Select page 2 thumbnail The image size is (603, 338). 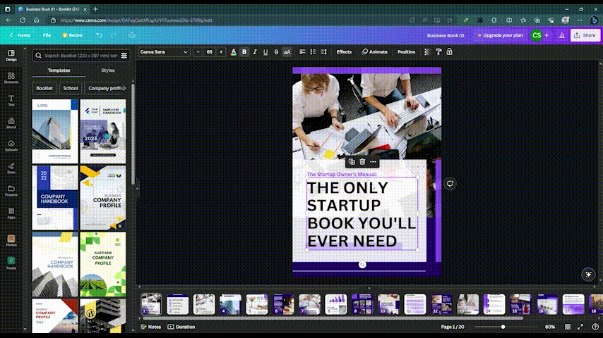point(178,304)
